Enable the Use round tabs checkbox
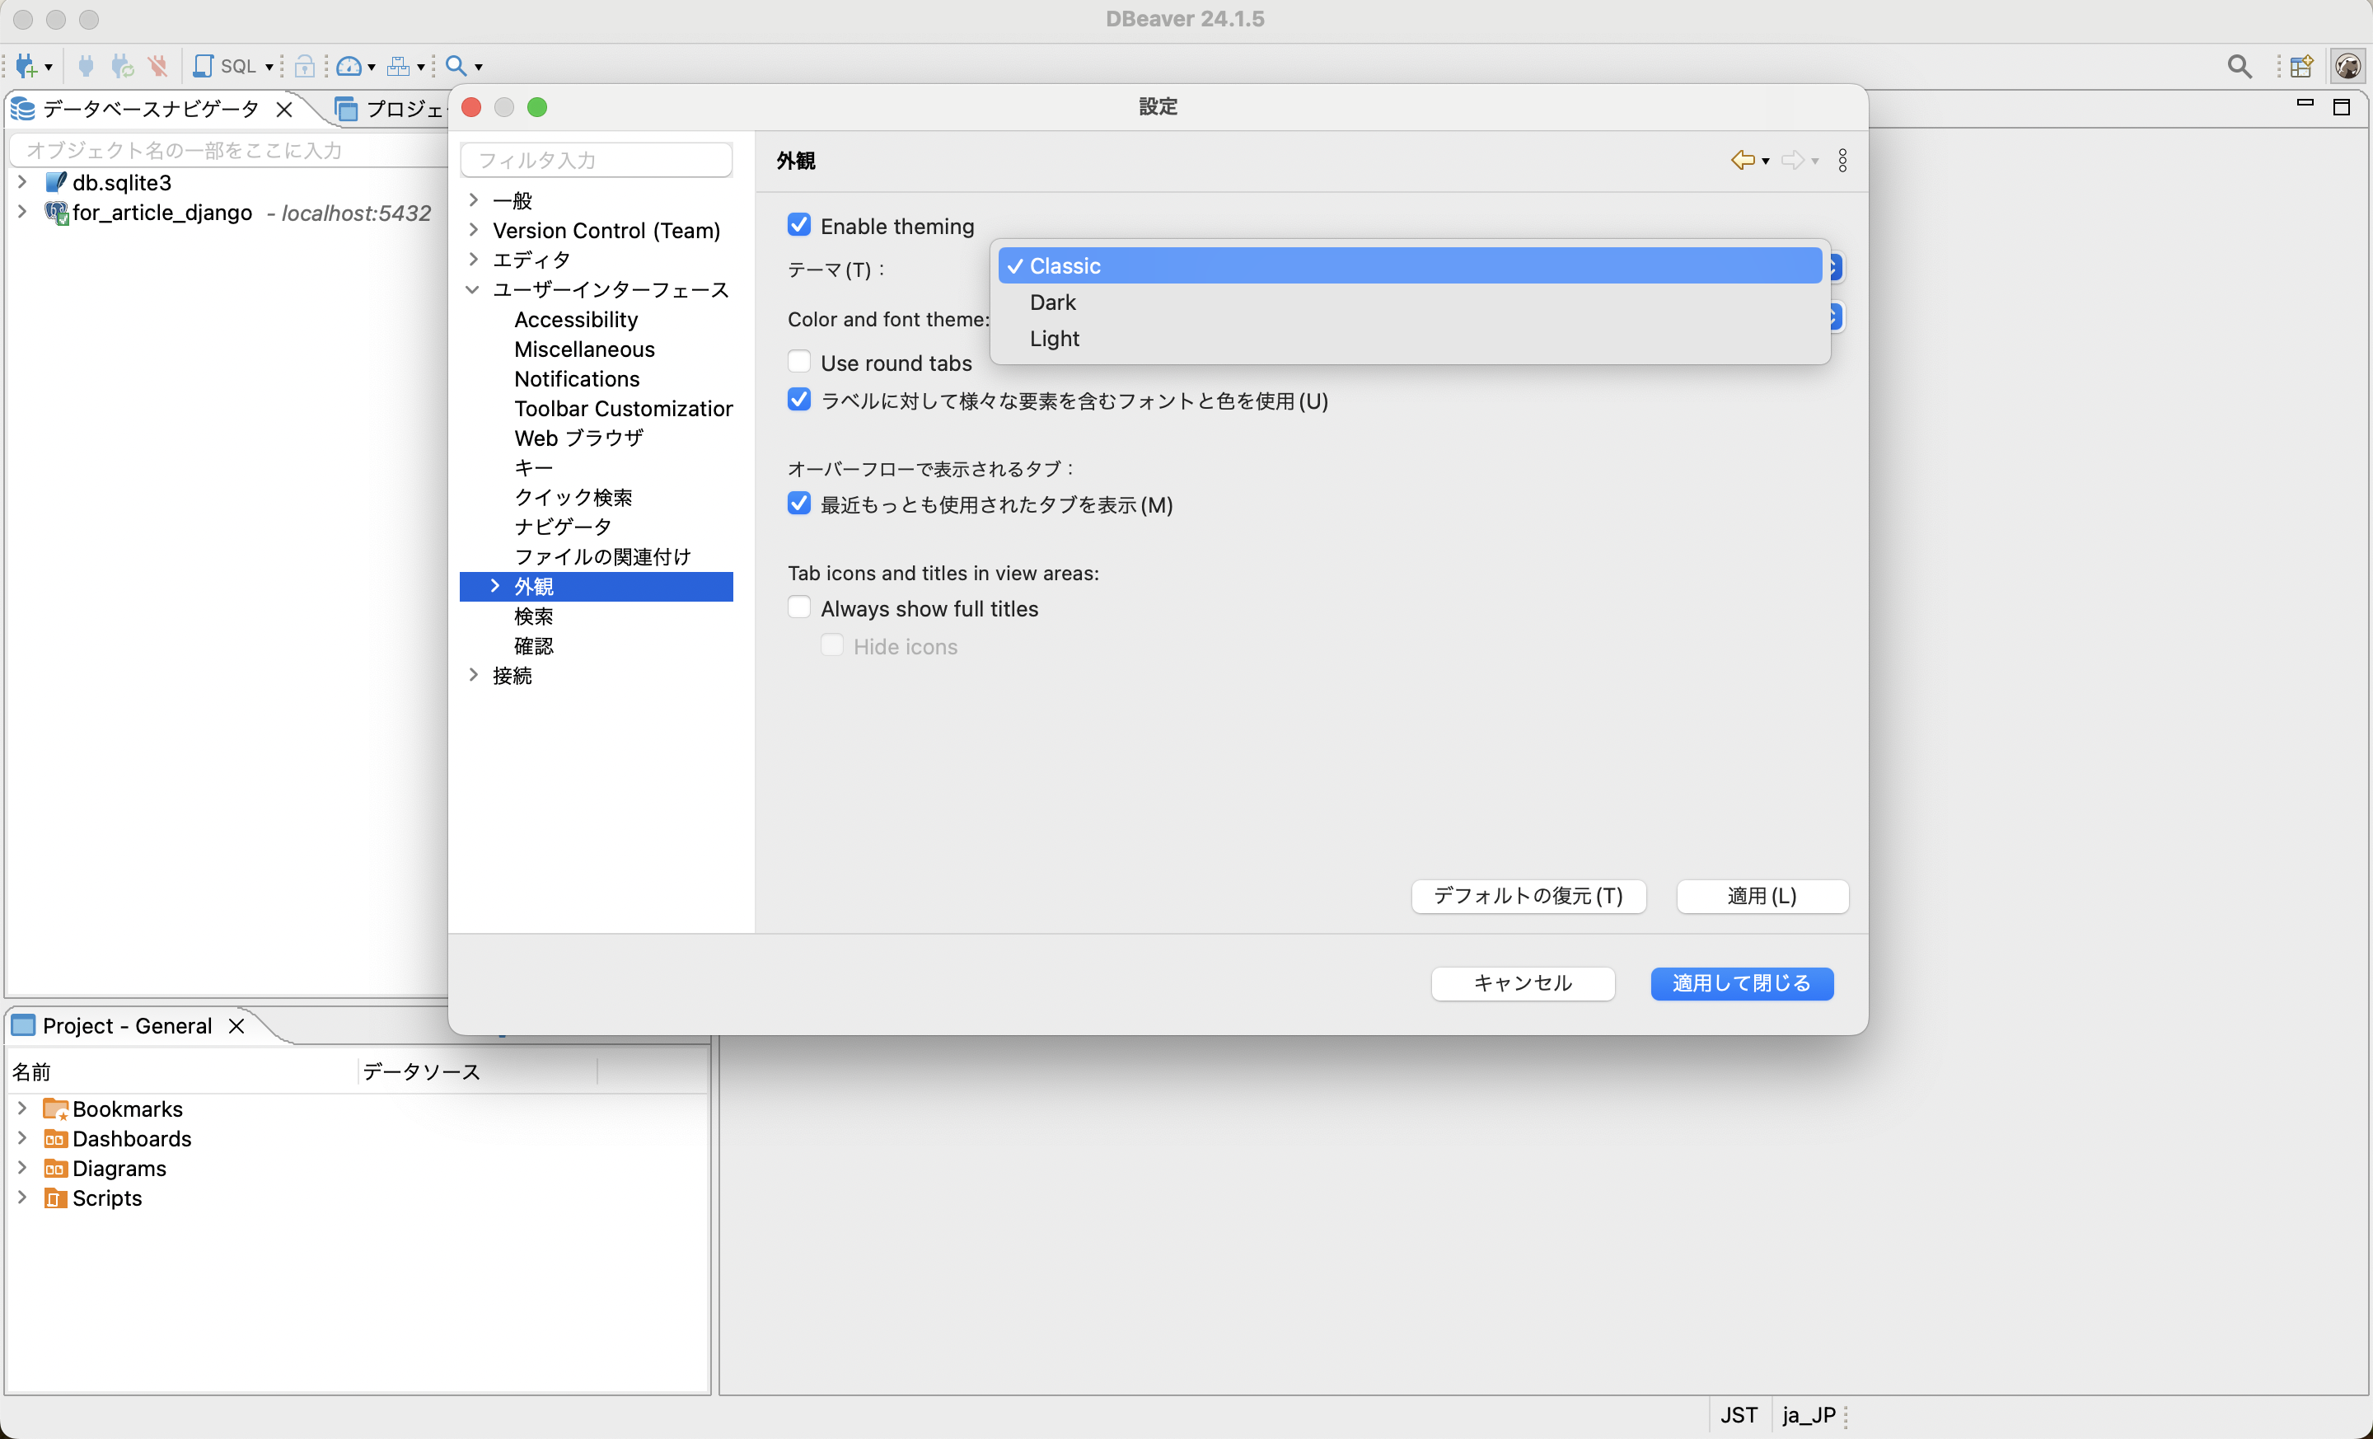This screenshot has height=1439, width=2373. click(x=799, y=360)
